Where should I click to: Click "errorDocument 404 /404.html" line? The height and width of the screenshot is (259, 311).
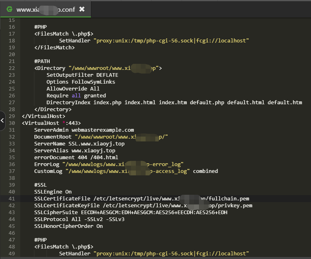tap(76, 158)
